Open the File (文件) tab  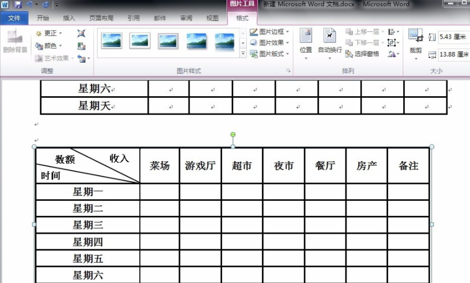pos(14,18)
